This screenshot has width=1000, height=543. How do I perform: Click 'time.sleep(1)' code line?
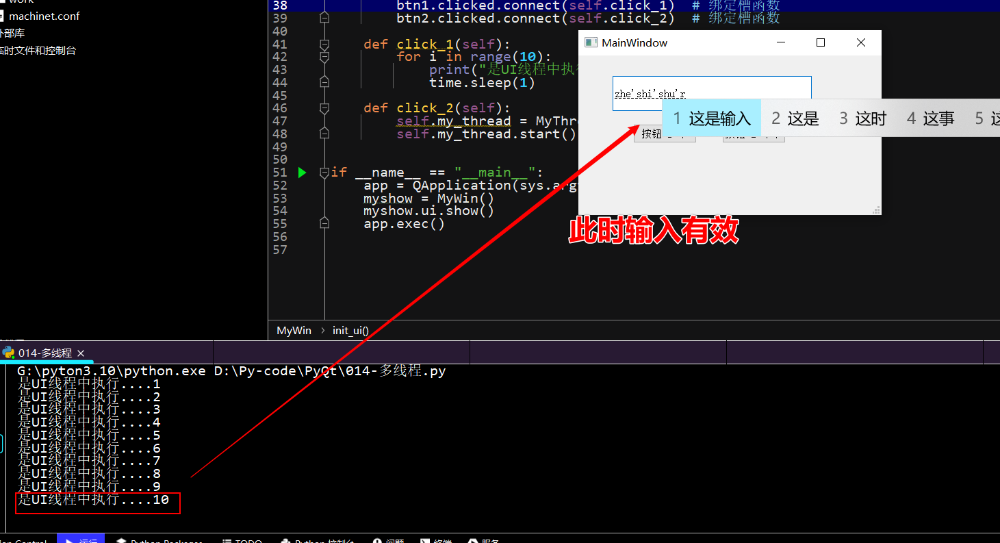pyautogui.click(x=482, y=83)
